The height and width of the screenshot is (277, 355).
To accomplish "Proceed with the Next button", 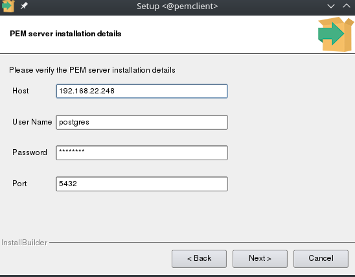I will click(x=260, y=259).
